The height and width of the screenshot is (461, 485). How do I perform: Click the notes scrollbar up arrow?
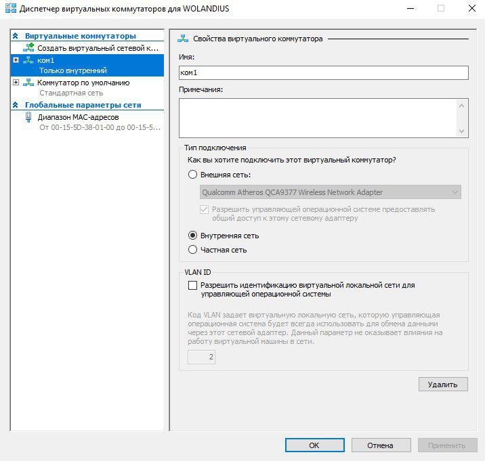pos(461,106)
